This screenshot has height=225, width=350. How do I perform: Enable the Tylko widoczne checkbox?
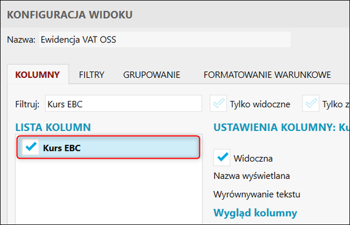click(x=218, y=103)
